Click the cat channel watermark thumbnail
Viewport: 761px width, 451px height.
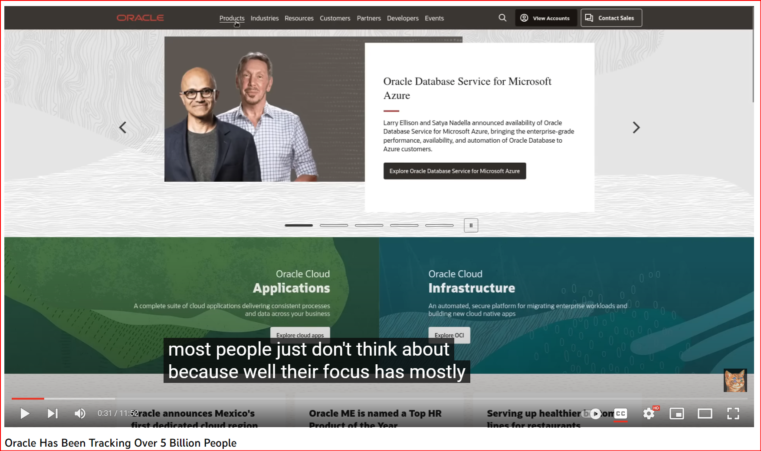735,380
